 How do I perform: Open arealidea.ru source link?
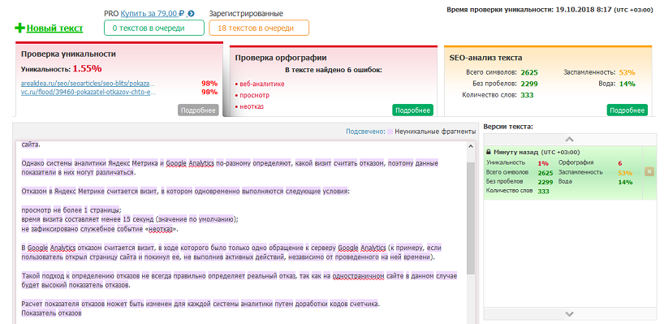click(88, 84)
